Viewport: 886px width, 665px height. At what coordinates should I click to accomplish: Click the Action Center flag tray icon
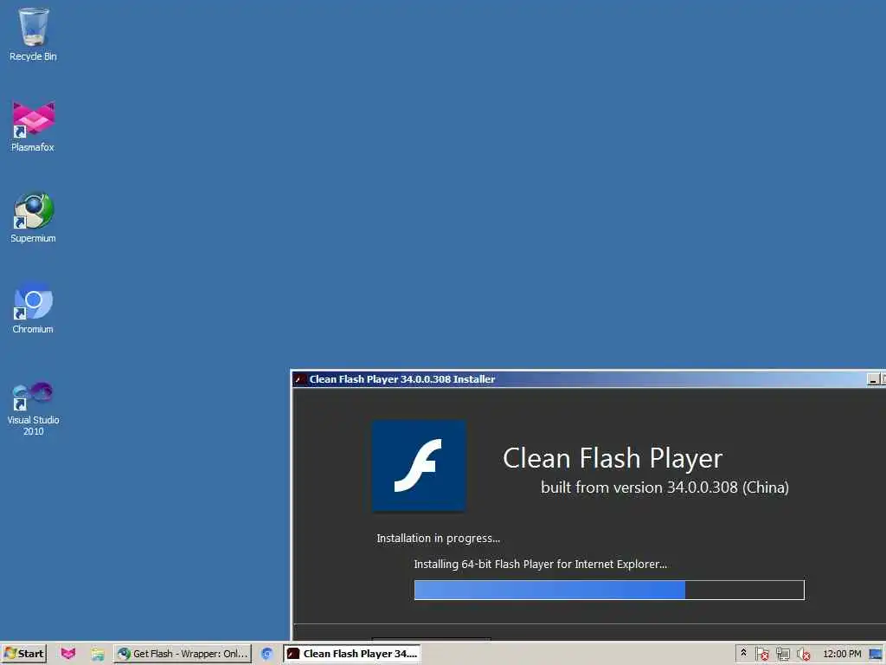[x=761, y=654]
